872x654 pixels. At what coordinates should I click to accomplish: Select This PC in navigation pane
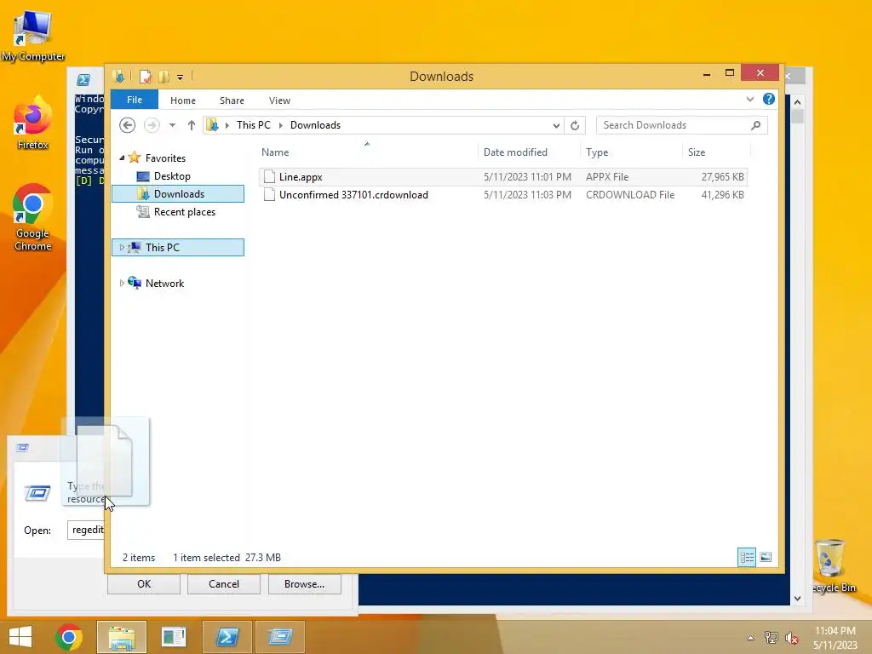(x=178, y=248)
